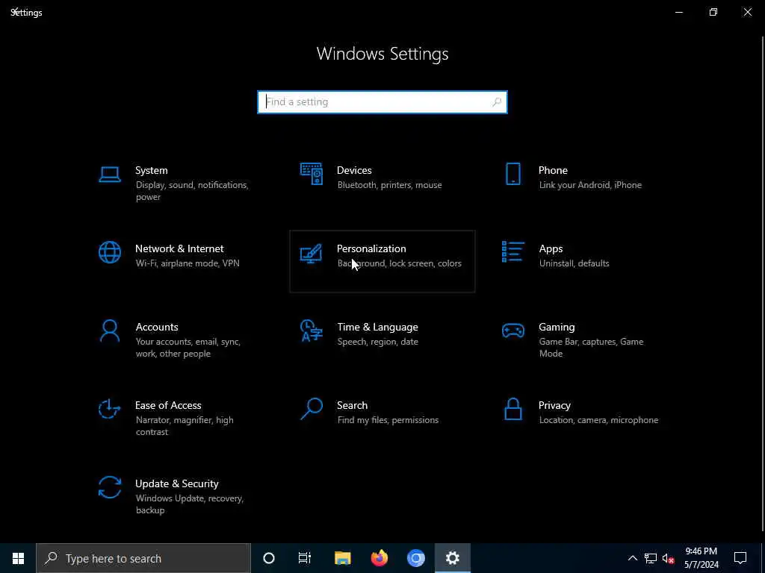Click 'Game Bar, captures, Game Mode' text
This screenshot has height=573, width=765.
(x=591, y=348)
